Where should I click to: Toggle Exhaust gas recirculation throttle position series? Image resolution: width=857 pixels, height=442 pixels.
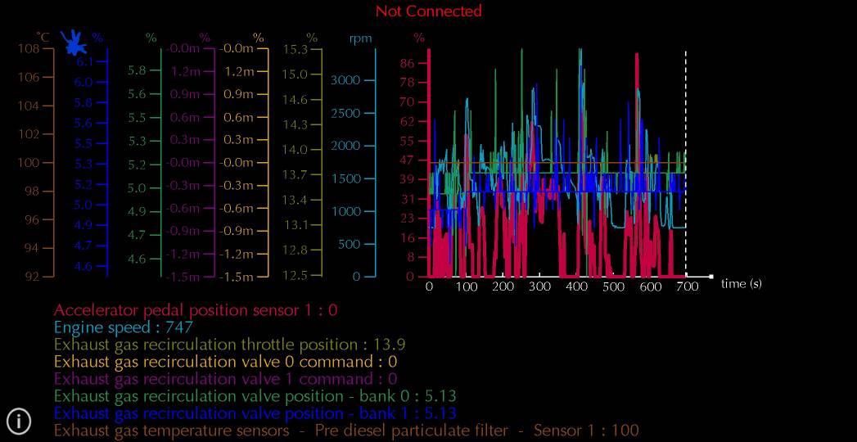click(x=229, y=345)
